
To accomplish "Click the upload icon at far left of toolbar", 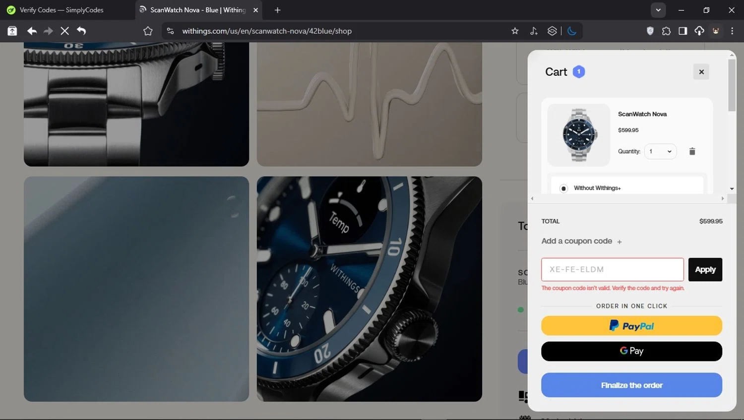I will [12, 31].
